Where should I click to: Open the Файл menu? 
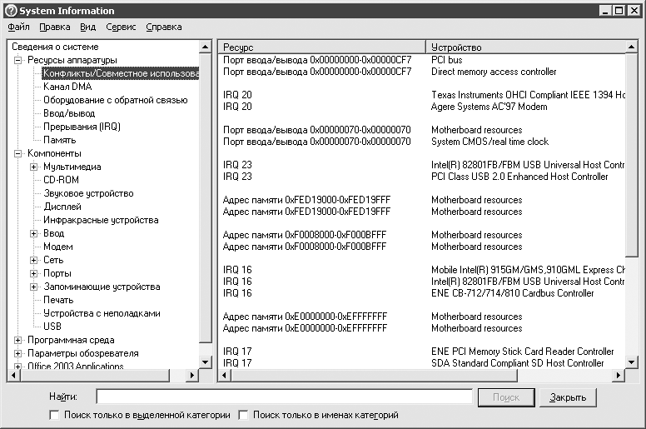pos(18,27)
